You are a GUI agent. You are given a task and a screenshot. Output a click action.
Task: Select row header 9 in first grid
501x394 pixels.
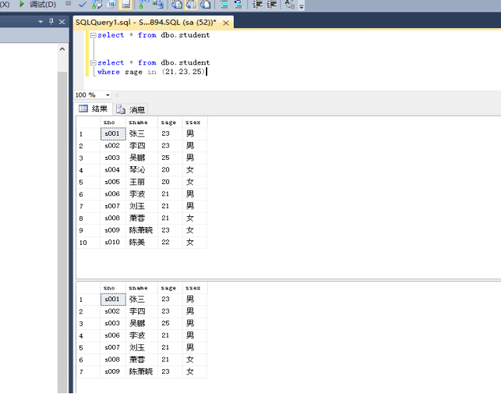click(x=88, y=230)
